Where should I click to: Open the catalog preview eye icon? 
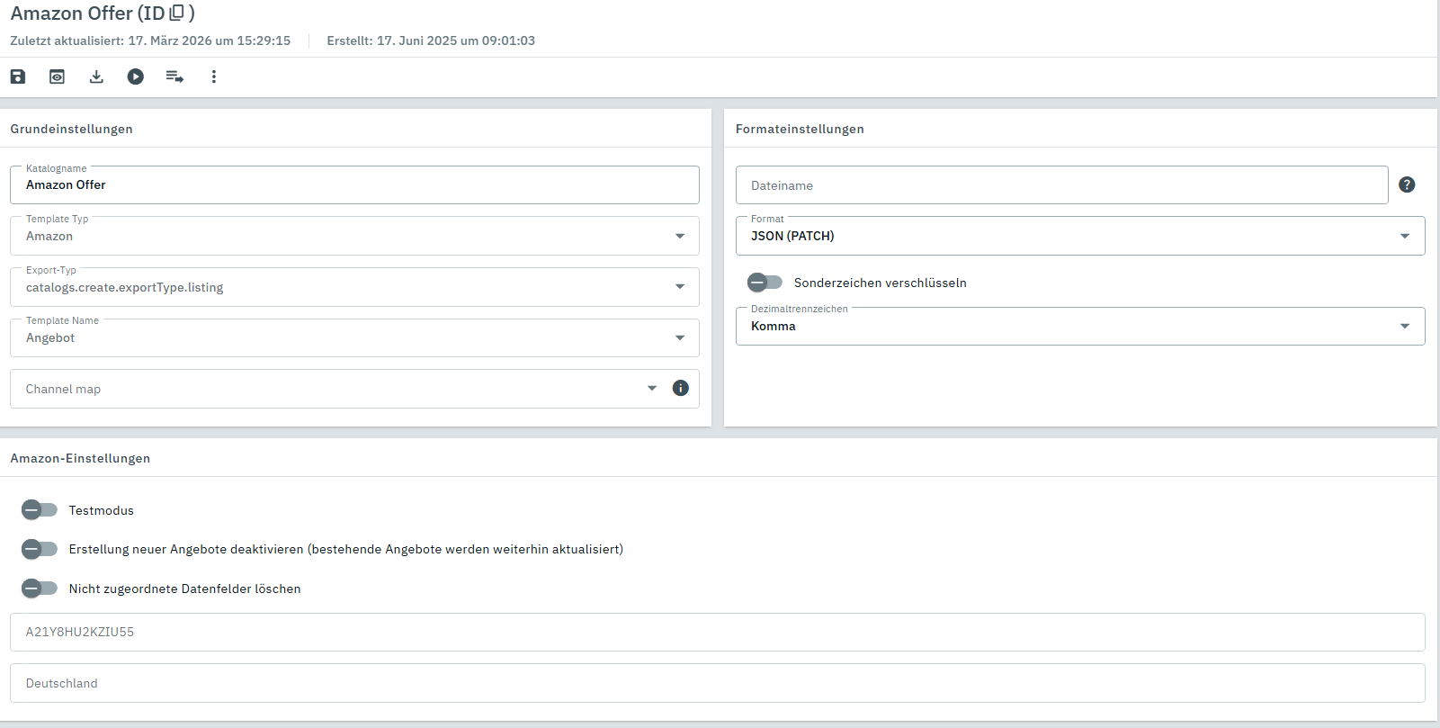tap(57, 76)
